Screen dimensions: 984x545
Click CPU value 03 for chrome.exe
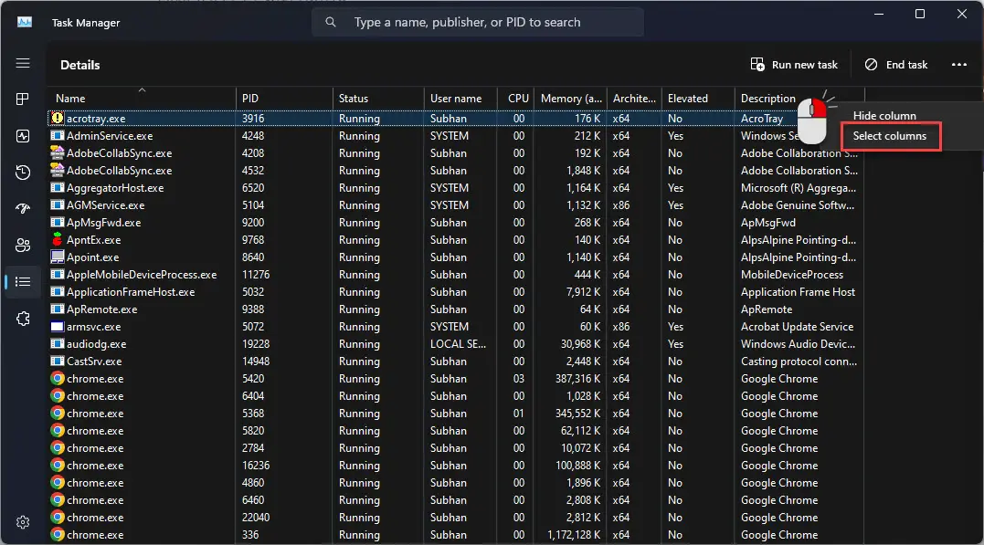tap(518, 378)
